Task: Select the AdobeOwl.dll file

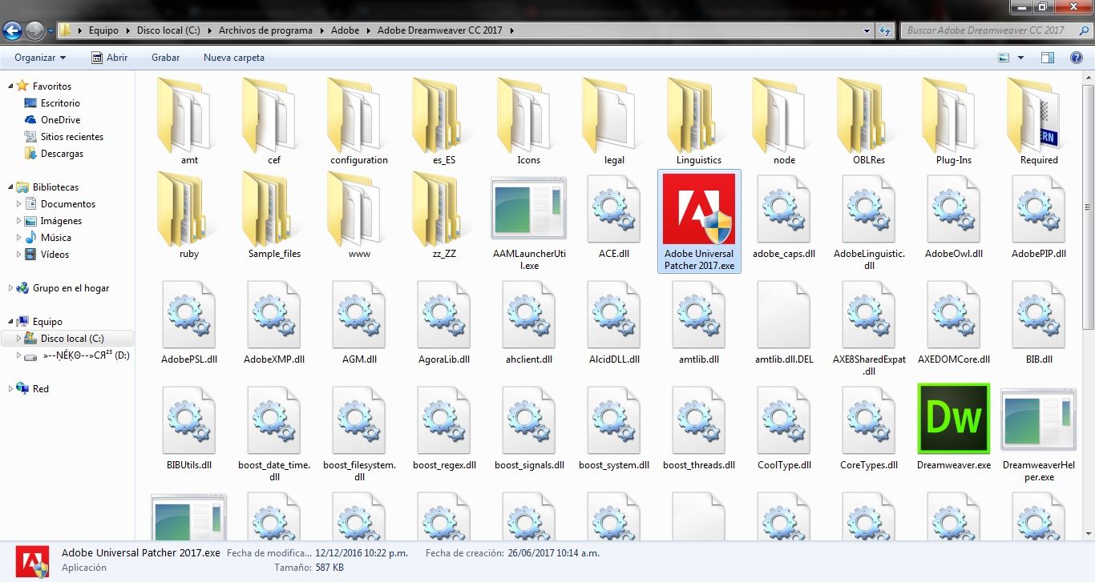Action: pos(953,217)
